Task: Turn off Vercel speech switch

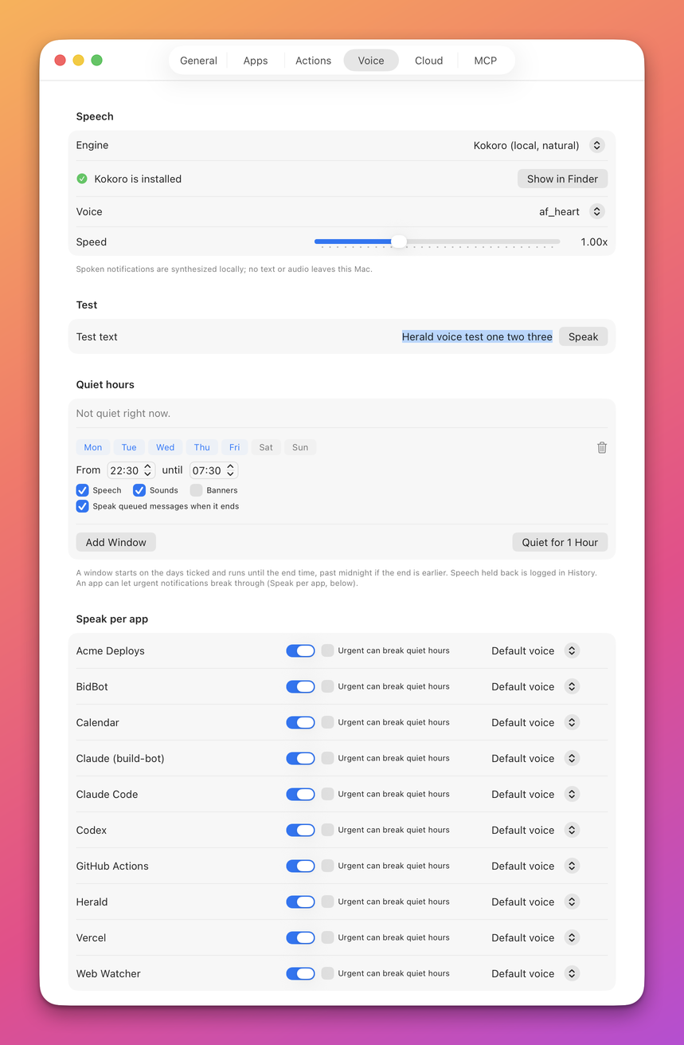Action: point(301,937)
